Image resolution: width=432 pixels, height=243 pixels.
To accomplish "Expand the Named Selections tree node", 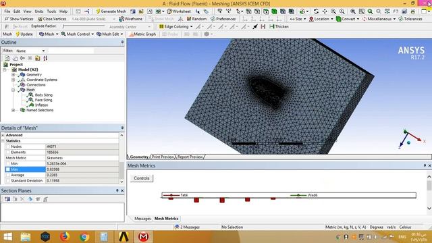I will click(x=13, y=110).
